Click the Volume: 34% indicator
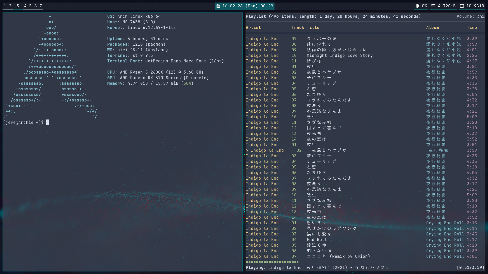The height and width of the screenshot is (274, 488). point(470,16)
